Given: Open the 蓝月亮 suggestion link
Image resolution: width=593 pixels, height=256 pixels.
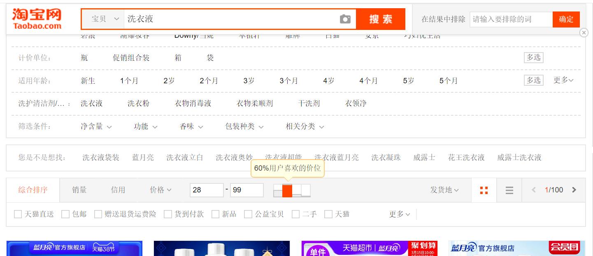Looking at the screenshot, I should pyautogui.click(x=142, y=158).
